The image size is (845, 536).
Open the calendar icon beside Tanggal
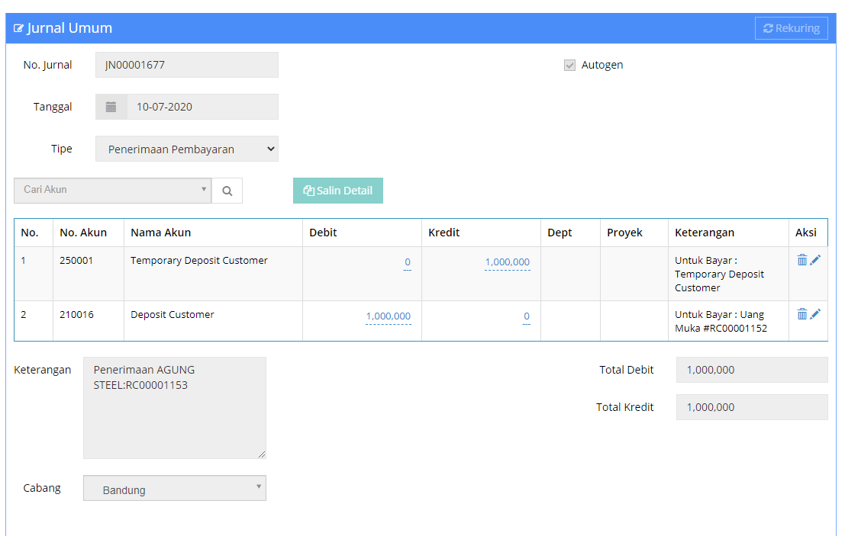click(111, 107)
